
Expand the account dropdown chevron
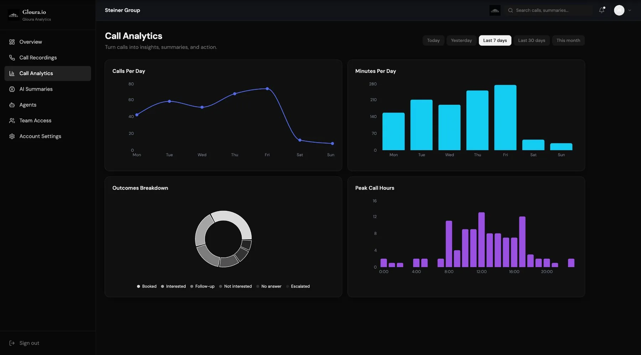[x=630, y=10]
